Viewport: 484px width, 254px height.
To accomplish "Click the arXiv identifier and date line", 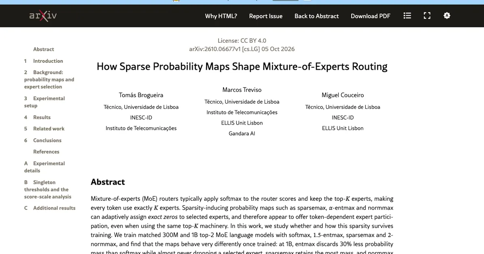I will (242, 49).
